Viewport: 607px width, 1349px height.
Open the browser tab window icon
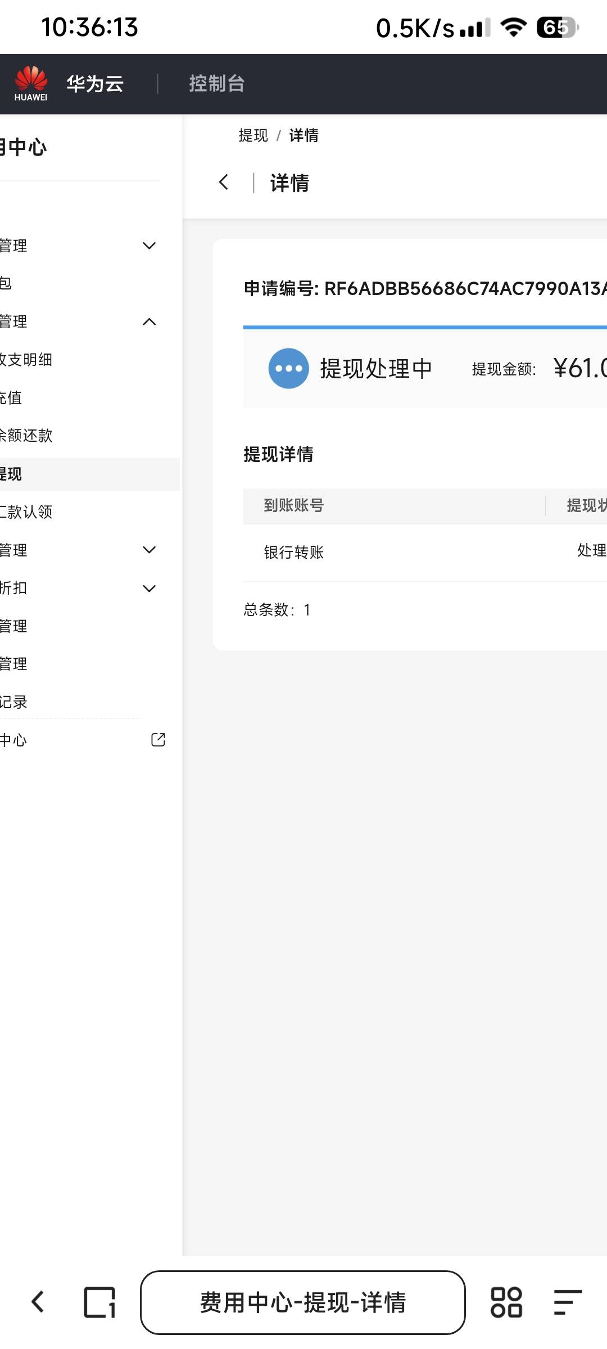point(100,1302)
